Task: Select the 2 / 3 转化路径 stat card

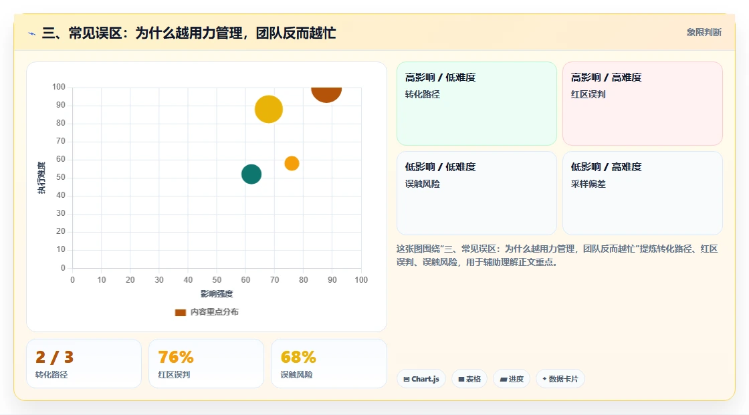Action: [x=84, y=364]
